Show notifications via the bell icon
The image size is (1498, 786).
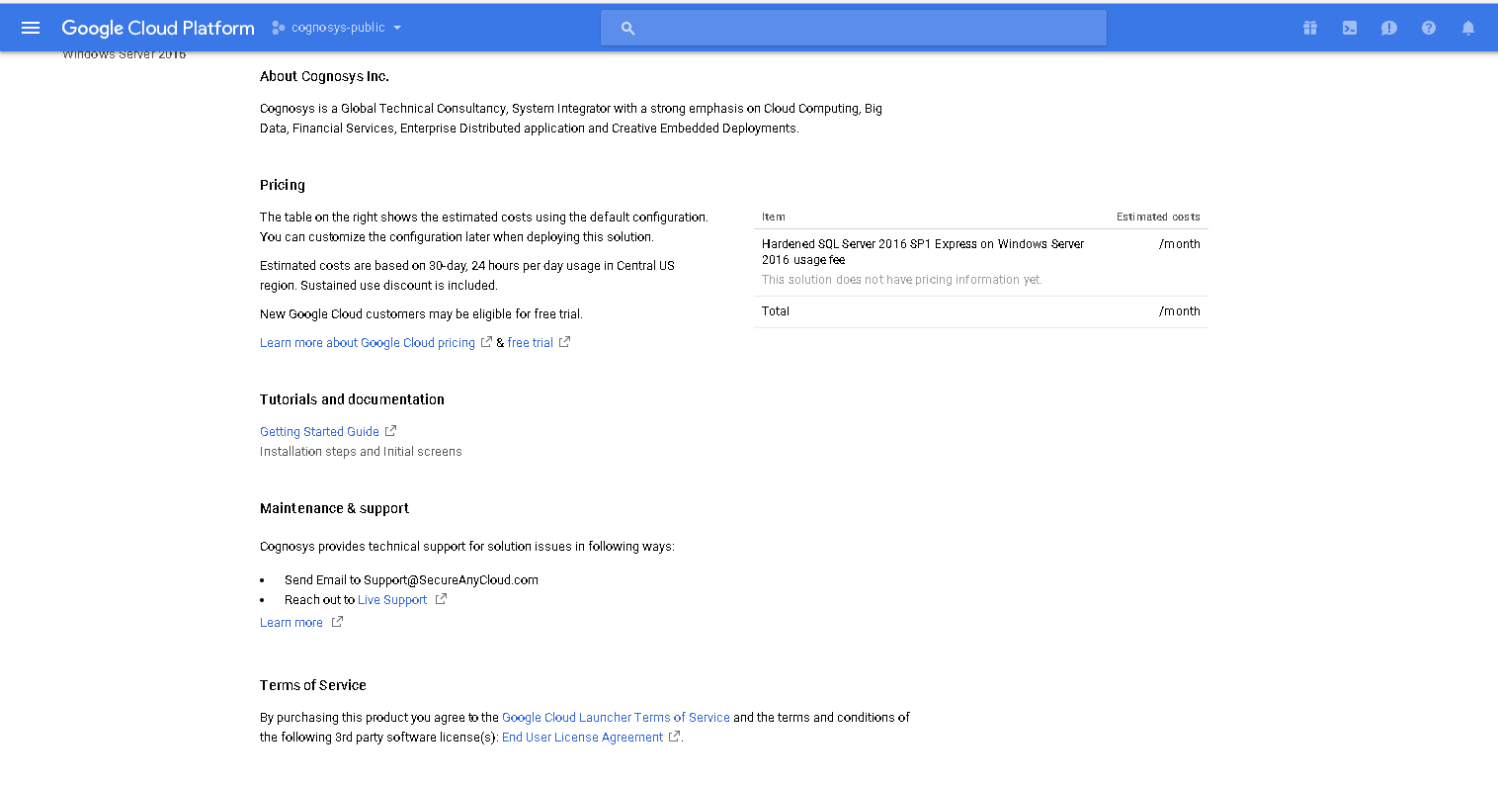point(1468,28)
